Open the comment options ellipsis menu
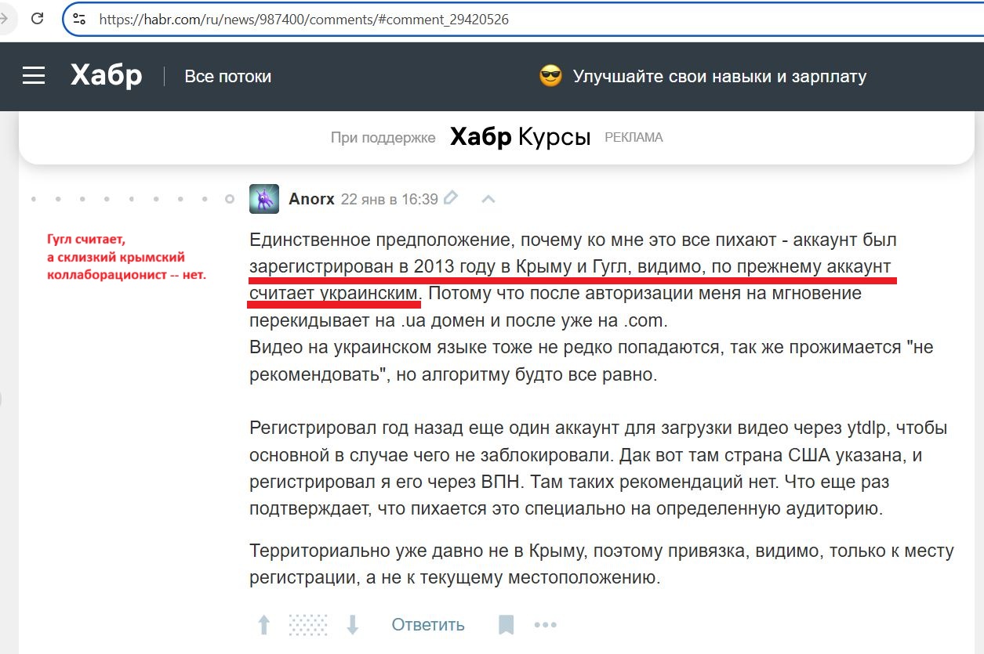Screen dimensions: 984x654 (x=545, y=624)
